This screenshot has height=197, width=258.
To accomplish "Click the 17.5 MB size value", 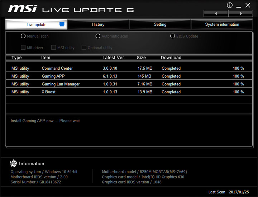I will (145, 68).
